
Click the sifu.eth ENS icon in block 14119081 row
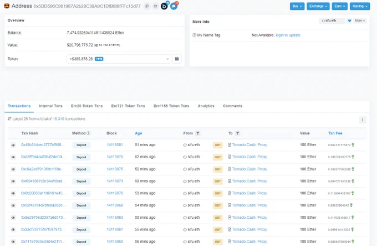185,145
